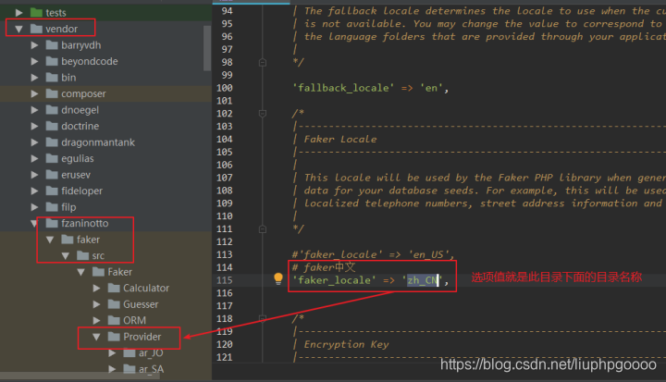Collapse the vendor folder arrow
The width and height of the screenshot is (666, 382).
click(x=19, y=29)
